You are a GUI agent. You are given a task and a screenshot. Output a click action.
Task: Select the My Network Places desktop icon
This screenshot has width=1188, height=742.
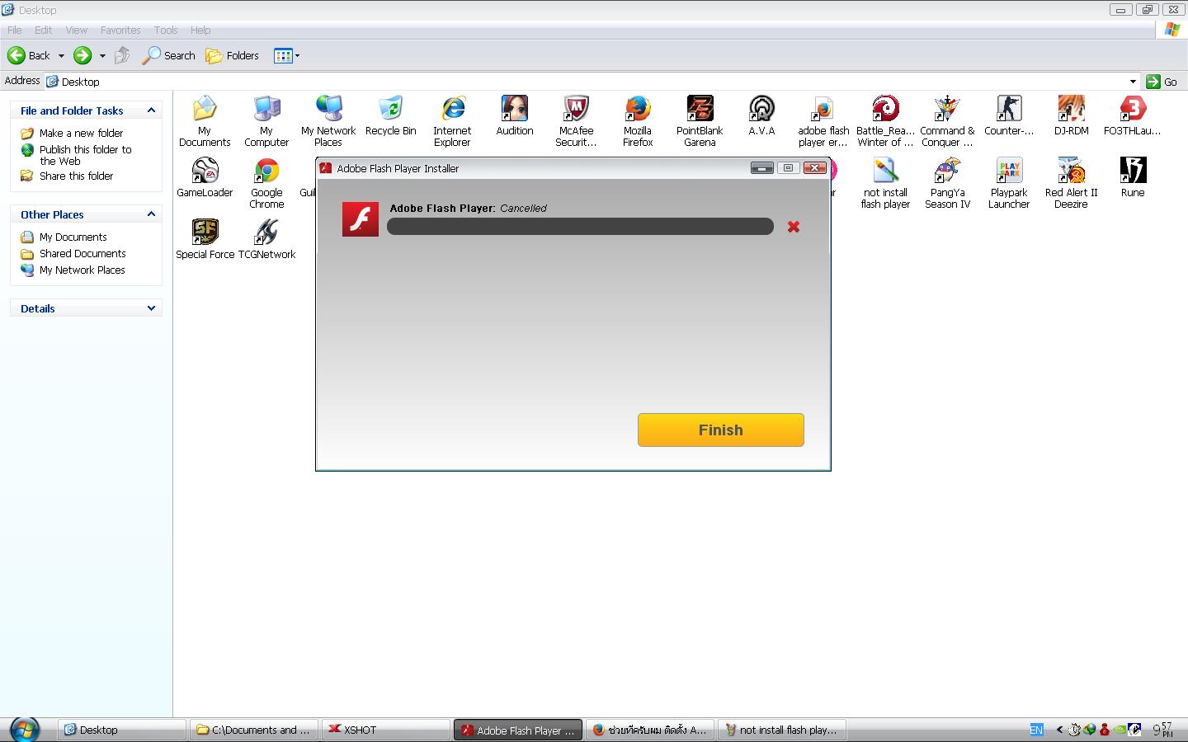point(328,121)
